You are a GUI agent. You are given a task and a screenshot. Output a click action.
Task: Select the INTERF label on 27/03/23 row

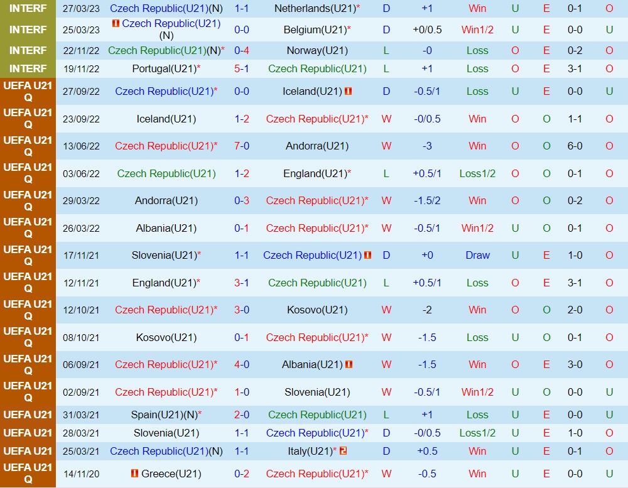(x=28, y=8)
